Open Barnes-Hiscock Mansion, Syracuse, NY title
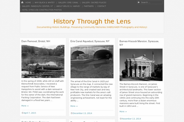 pos(139,43)
